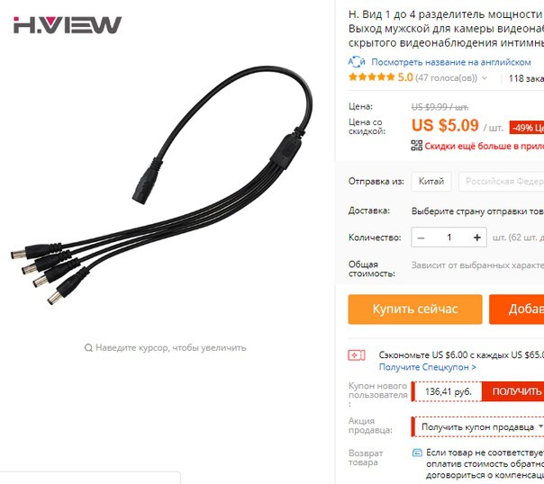This screenshot has height=484, width=544.
Task: Click ПОЛУЧИТЬ to claim new-user coupon
Action: pos(513,391)
